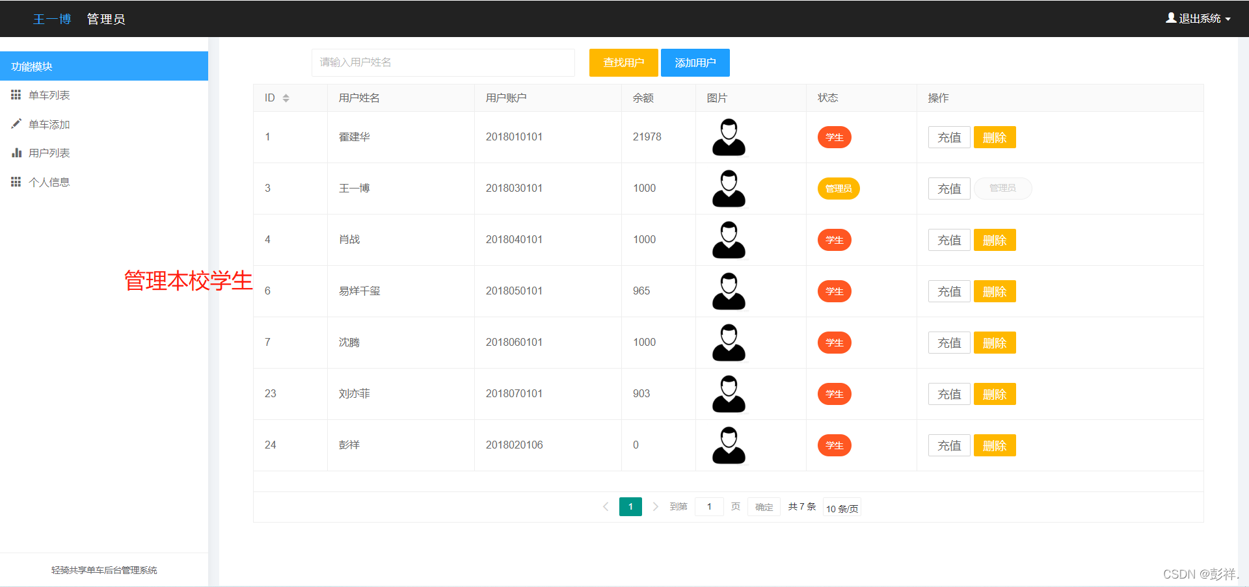This screenshot has height=587, width=1249.
Task: Go to the previous page arrow
Action: tap(606, 506)
